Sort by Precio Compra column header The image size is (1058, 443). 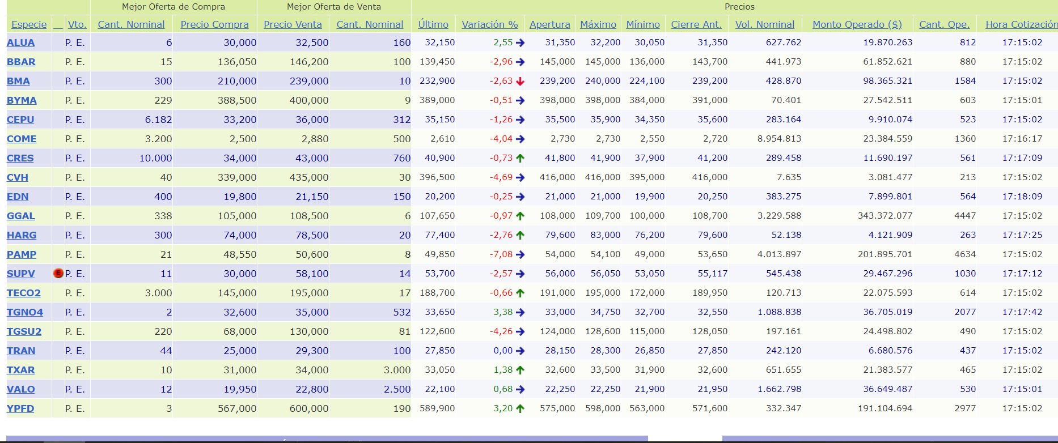[214, 24]
